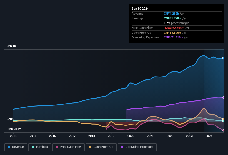
Task: Toggle the Operating Expenses legend button
Action: 137,147
